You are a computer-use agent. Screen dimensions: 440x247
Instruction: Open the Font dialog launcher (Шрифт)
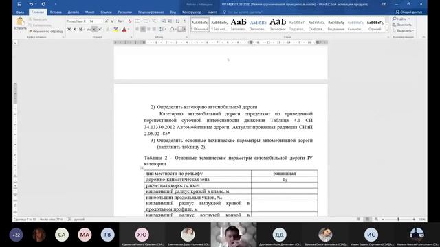tap(131, 37)
